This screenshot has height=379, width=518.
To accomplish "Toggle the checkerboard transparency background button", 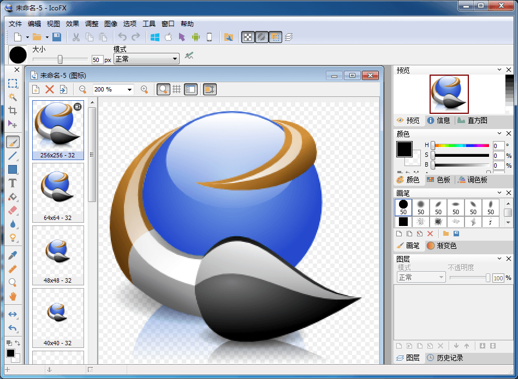I will [x=248, y=37].
